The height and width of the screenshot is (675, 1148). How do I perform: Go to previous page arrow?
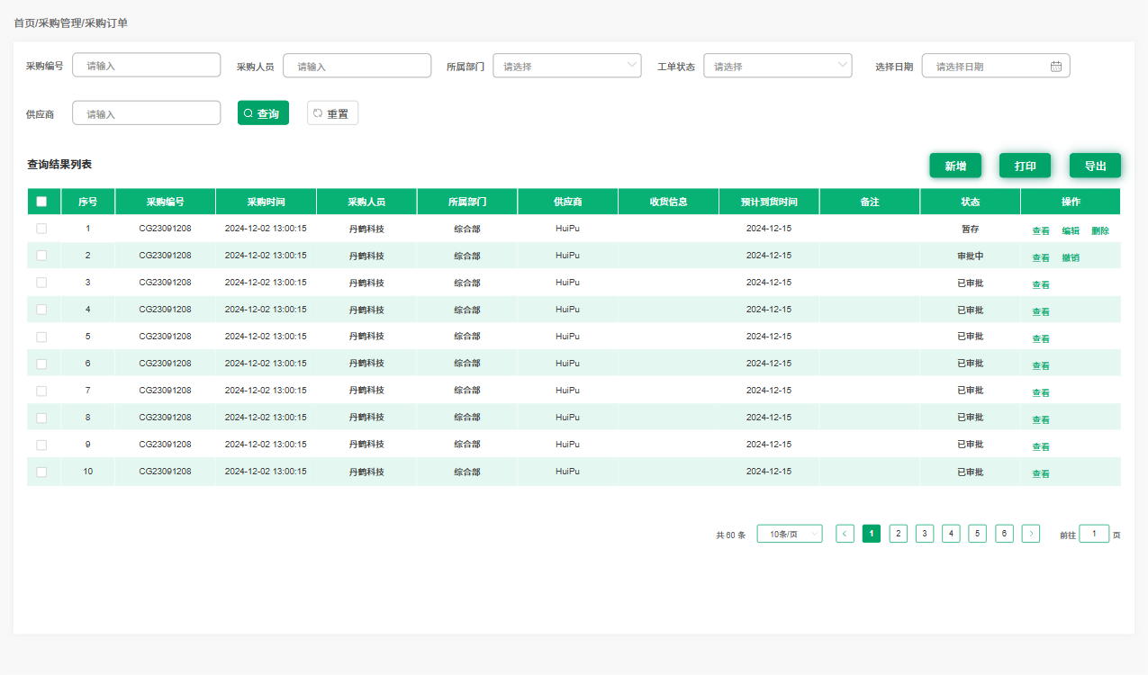[845, 534]
